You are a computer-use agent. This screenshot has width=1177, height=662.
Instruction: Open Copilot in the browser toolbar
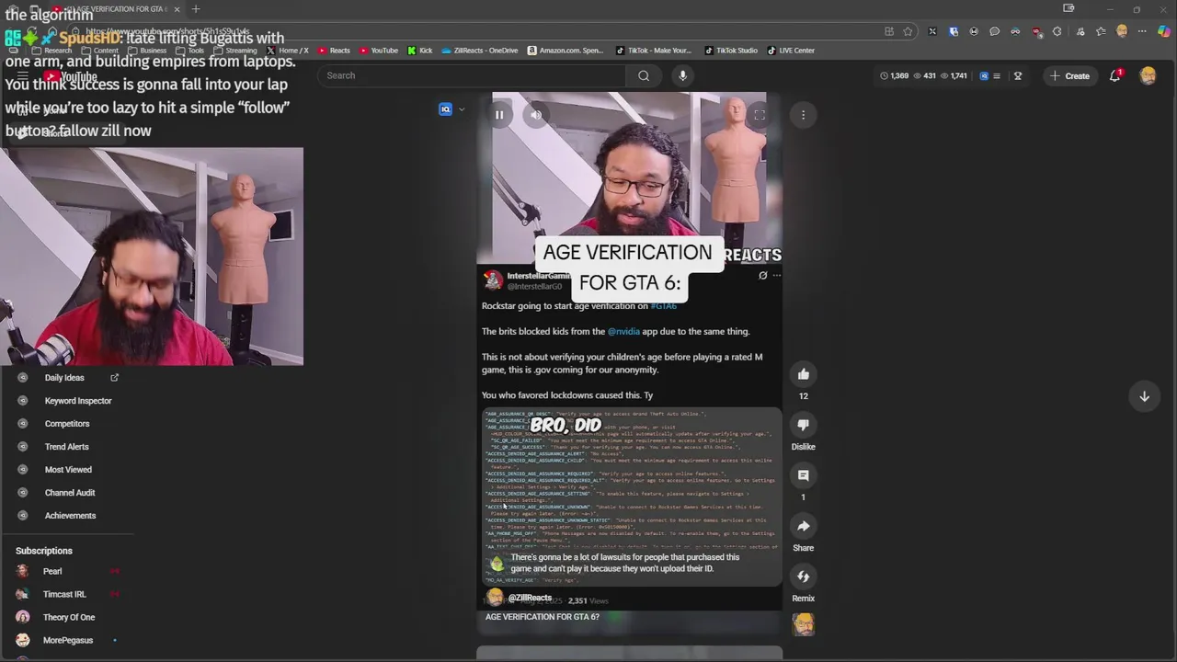1164,31
